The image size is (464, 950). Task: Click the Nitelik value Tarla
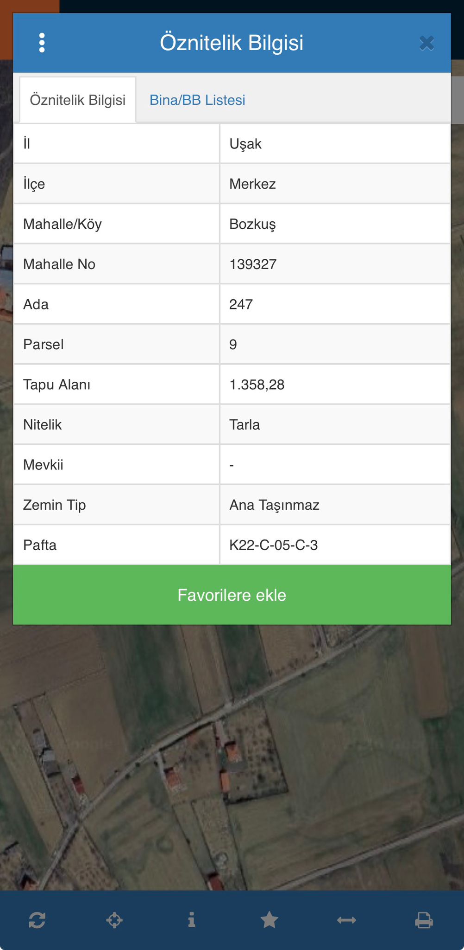tap(245, 425)
